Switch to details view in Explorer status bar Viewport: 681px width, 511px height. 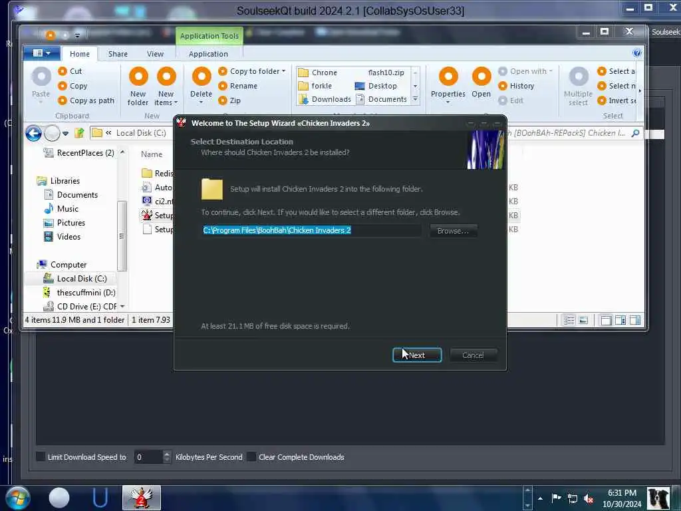569,320
